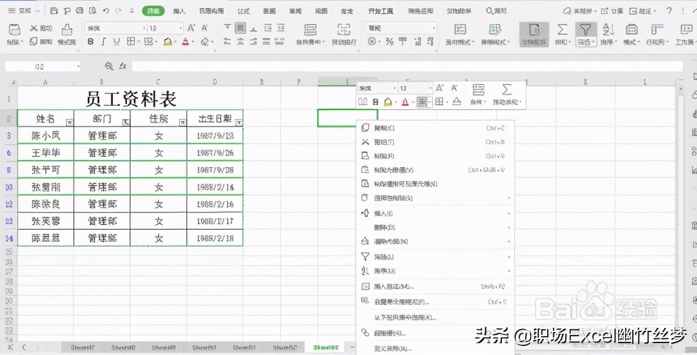
Task: Open the font size dropdown in the mini toolbar
Action: (x=429, y=88)
